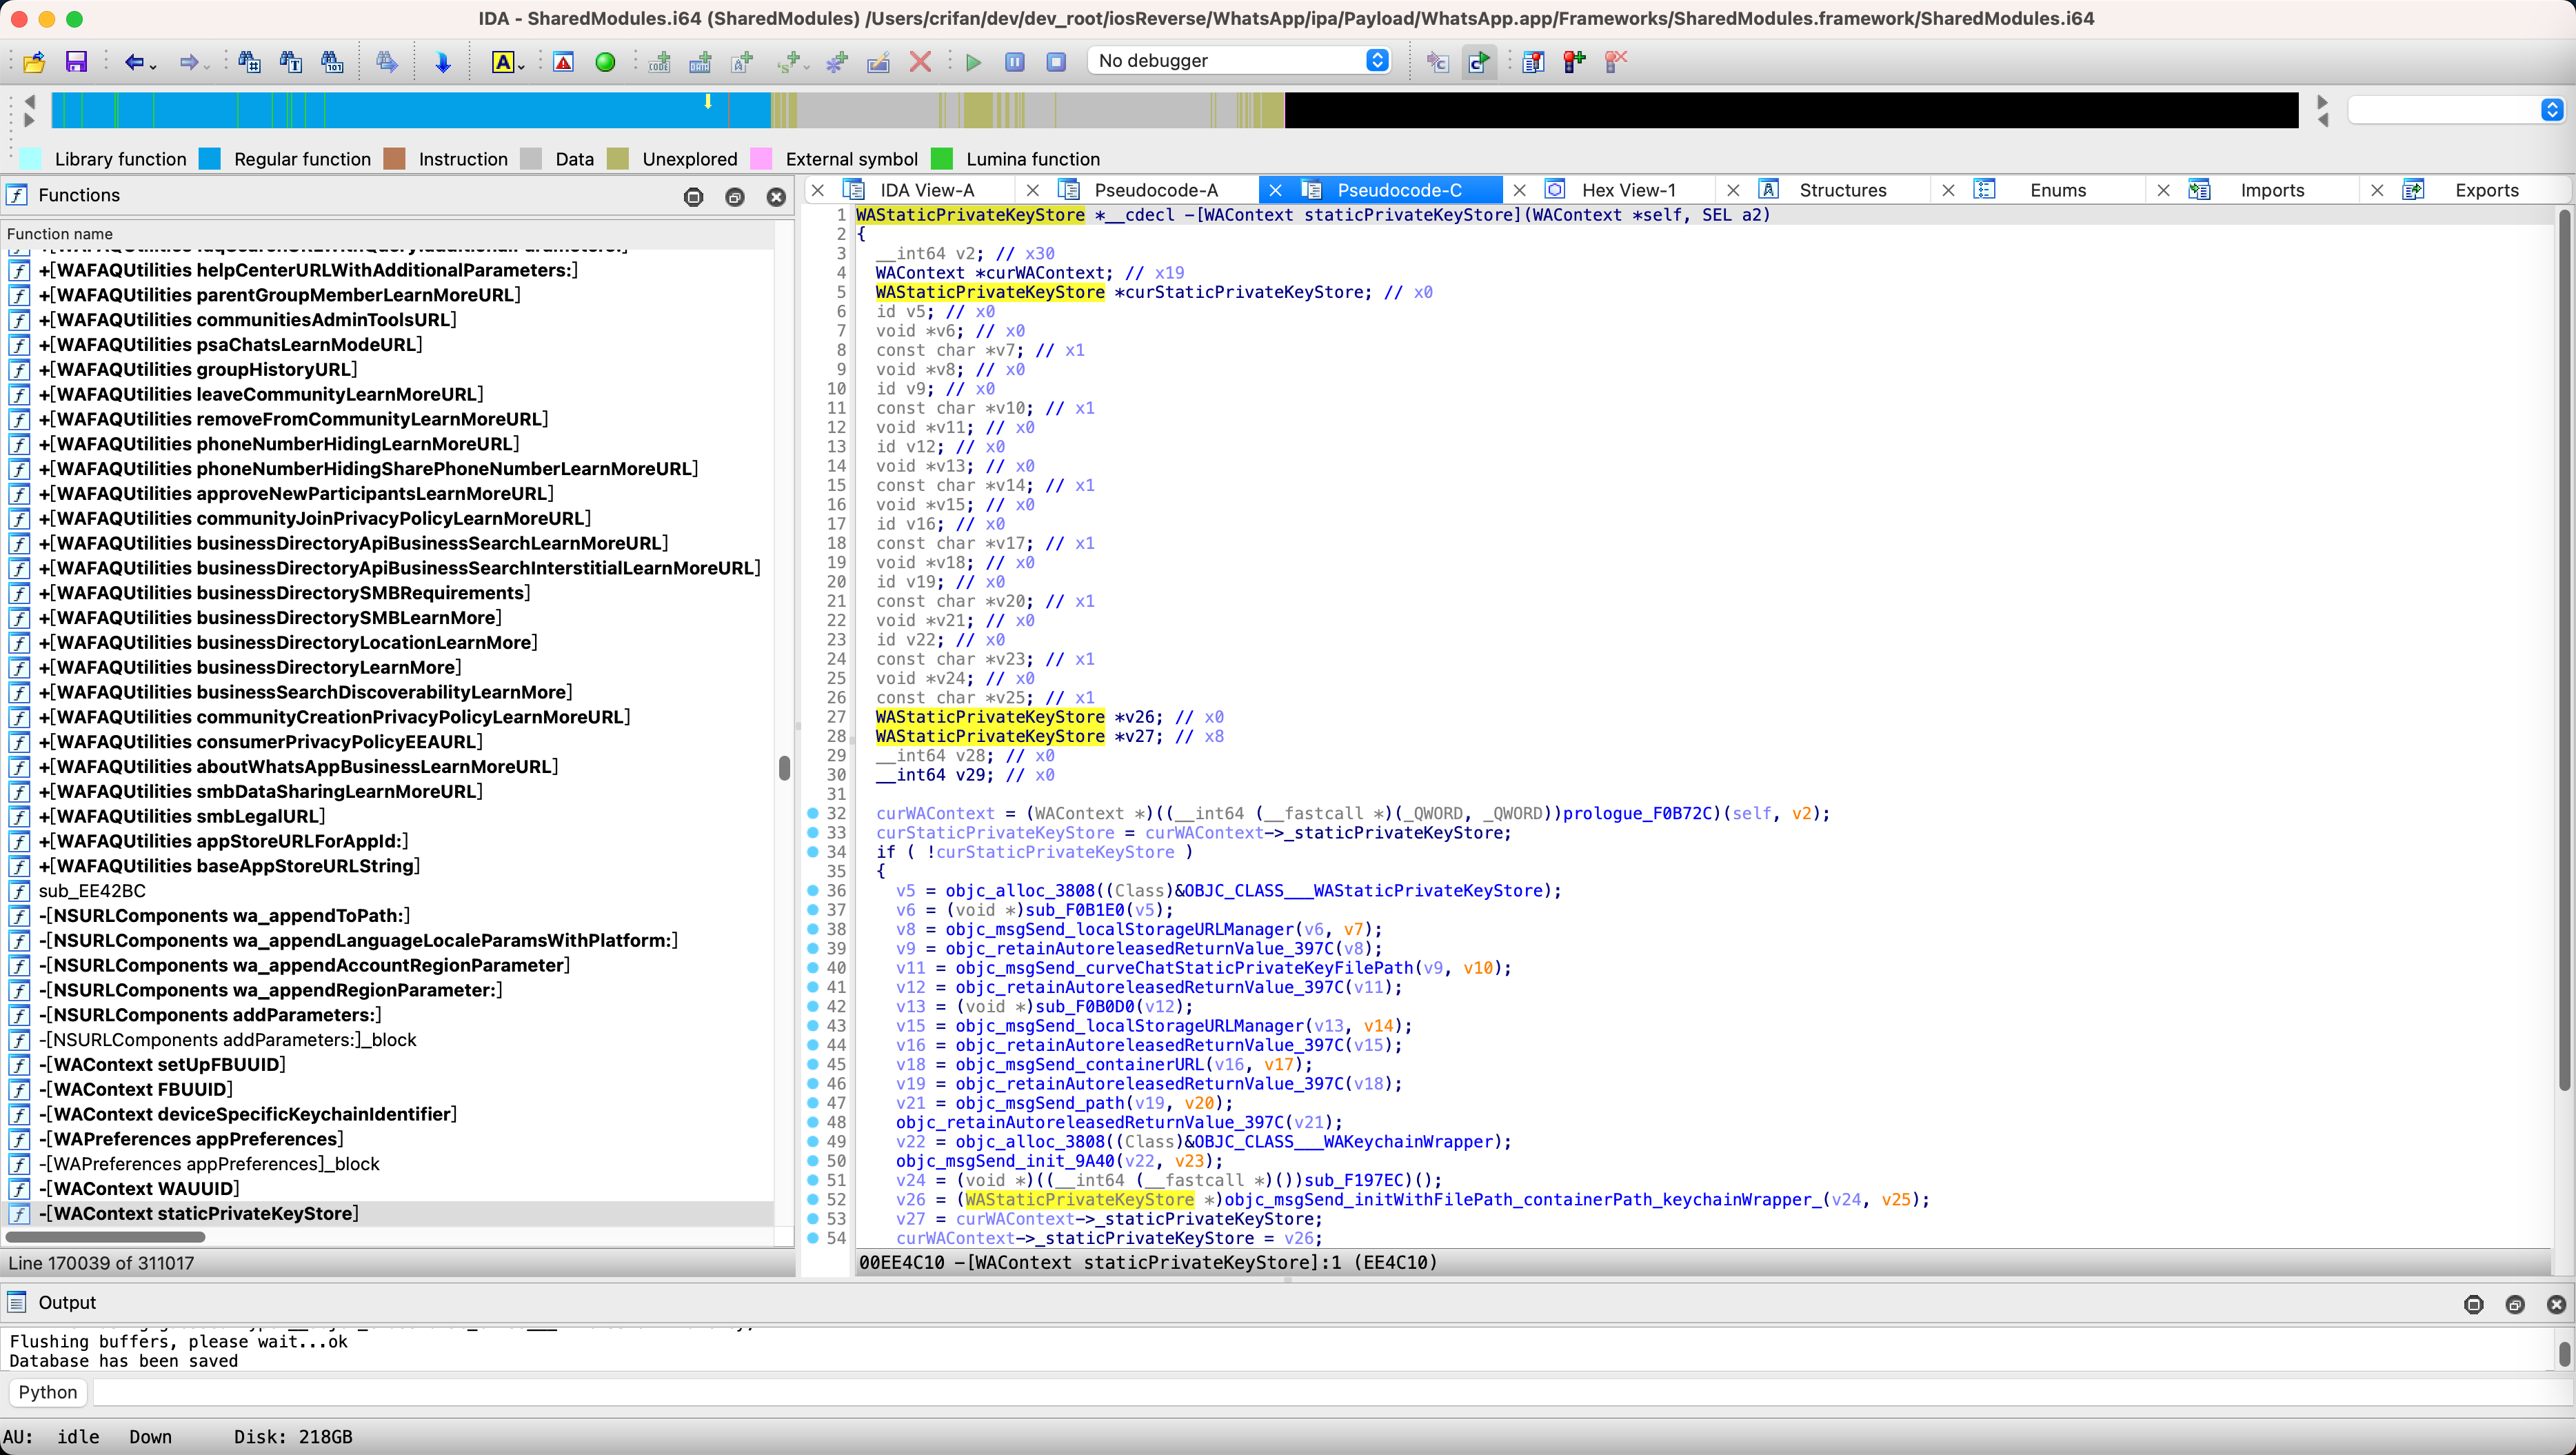Undock the Functions panel
This screenshot has height=1455, width=2576.
click(735, 197)
